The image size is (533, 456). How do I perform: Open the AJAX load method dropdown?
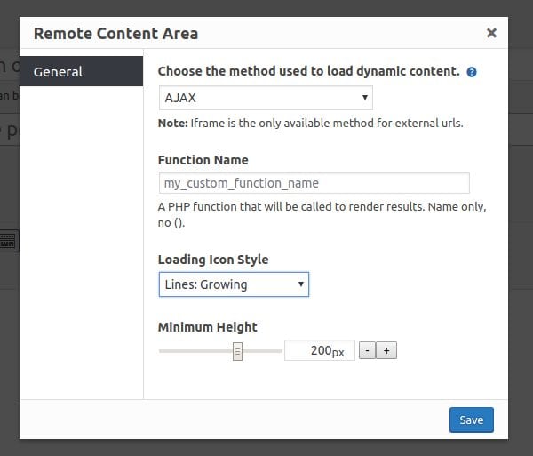click(266, 98)
